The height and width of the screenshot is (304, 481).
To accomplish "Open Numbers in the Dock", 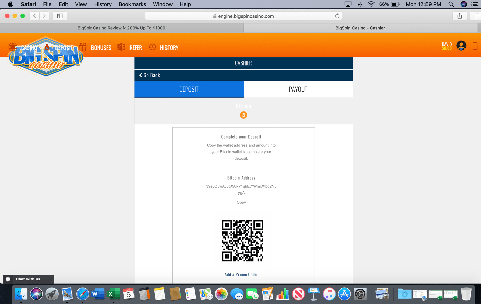I will click(283, 294).
